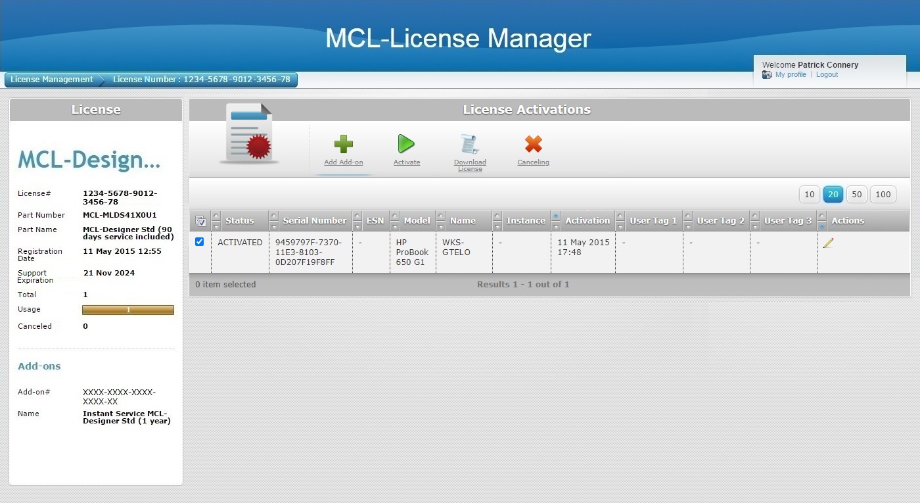Open the My profile link

tap(791, 75)
